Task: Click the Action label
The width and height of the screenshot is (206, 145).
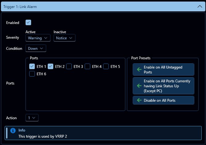Action: [x=11, y=118]
